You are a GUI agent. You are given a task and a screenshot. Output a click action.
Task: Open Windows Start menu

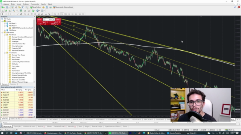coord(2,133)
